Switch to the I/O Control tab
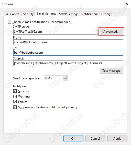Viewport: 131px width, 145px height. point(13,14)
